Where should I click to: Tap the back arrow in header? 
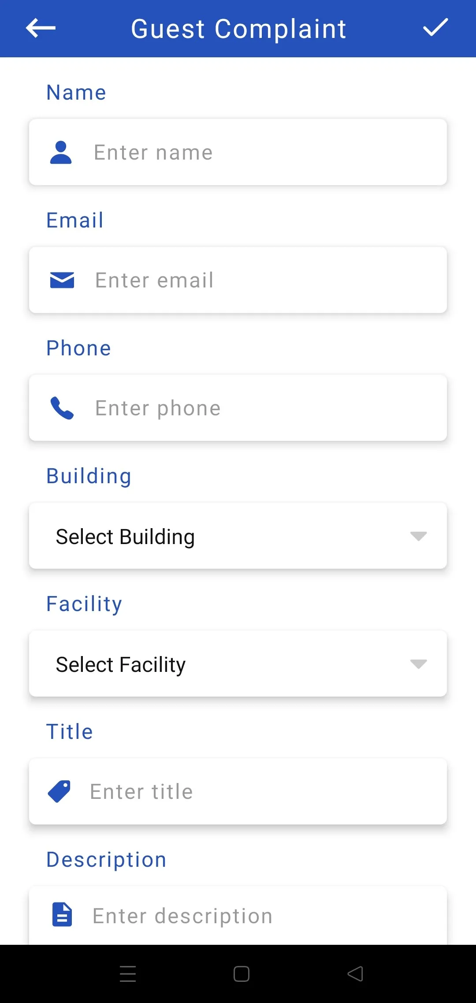click(x=41, y=28)
